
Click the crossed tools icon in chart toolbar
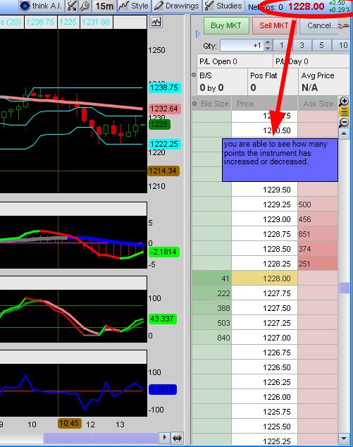click(x=71, y=6)
